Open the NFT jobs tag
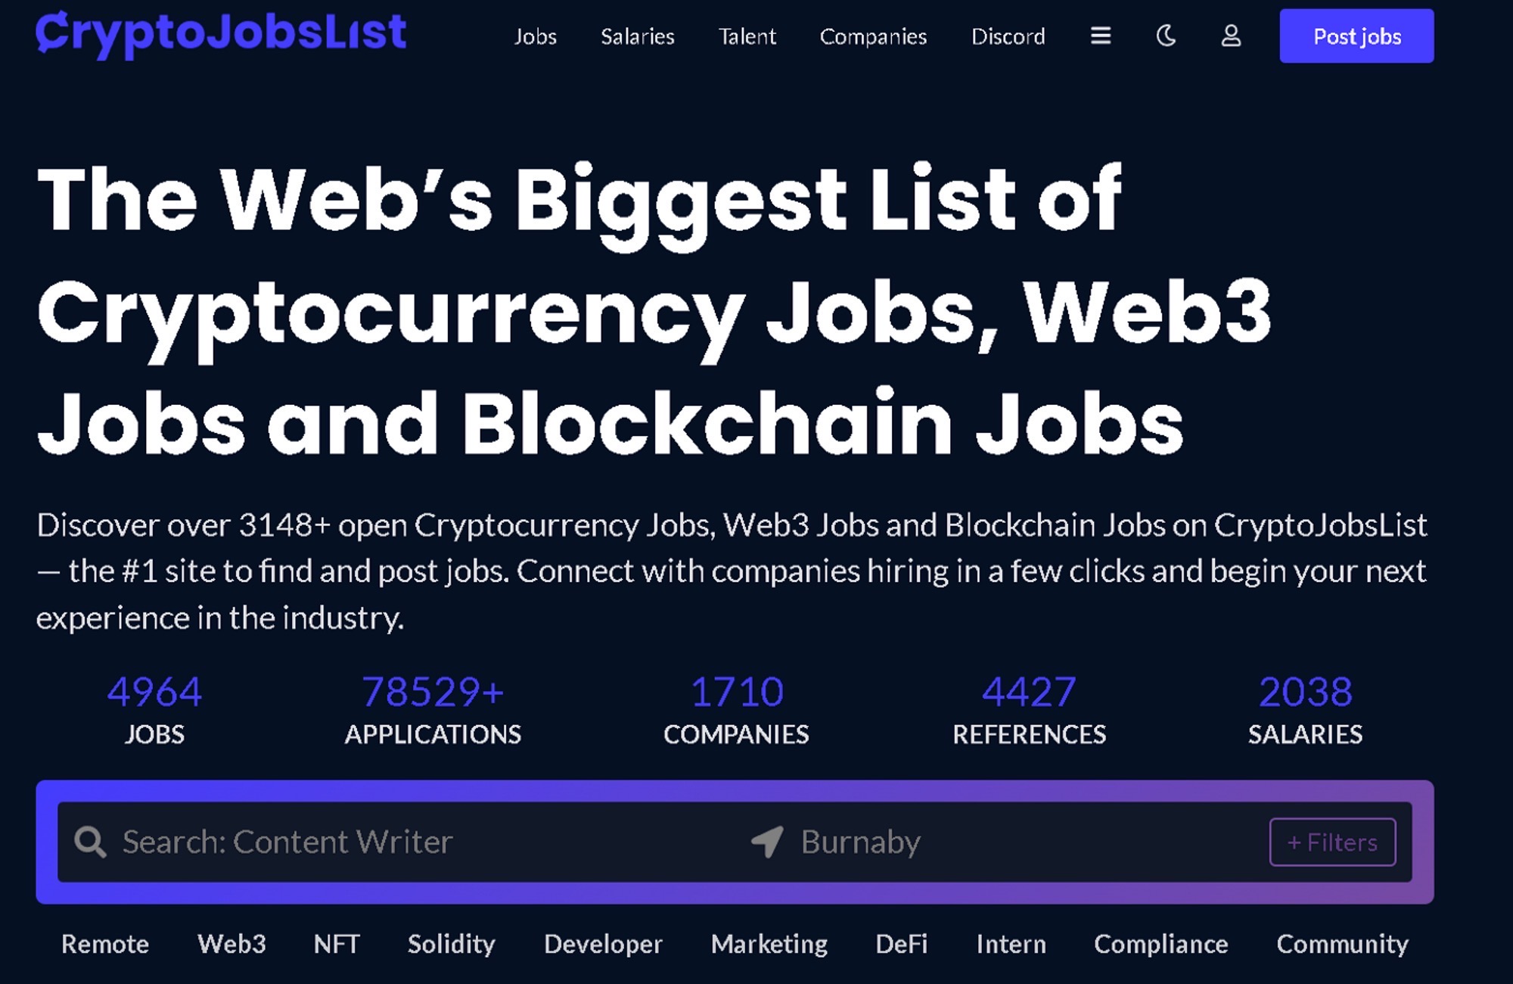The width and height of the screenshot is (1513, 984). (337, 944)
